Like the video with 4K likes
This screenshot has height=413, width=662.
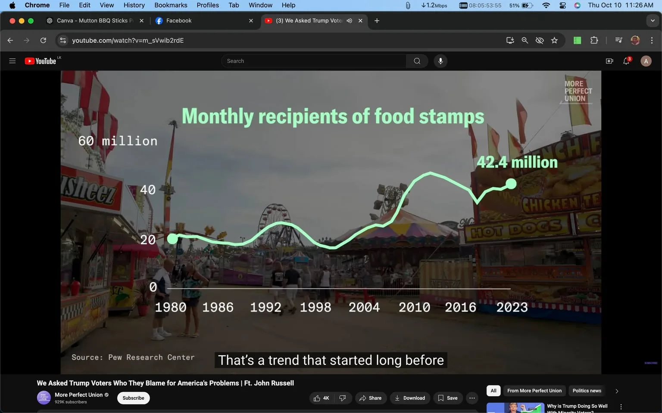[322, 398]
